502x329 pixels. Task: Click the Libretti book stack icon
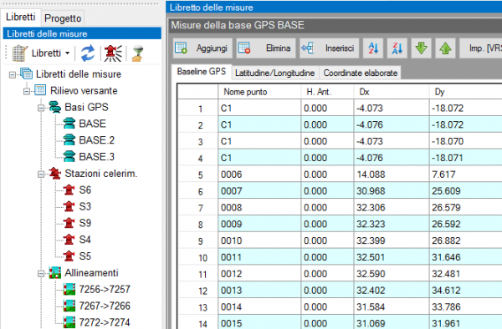19,53
